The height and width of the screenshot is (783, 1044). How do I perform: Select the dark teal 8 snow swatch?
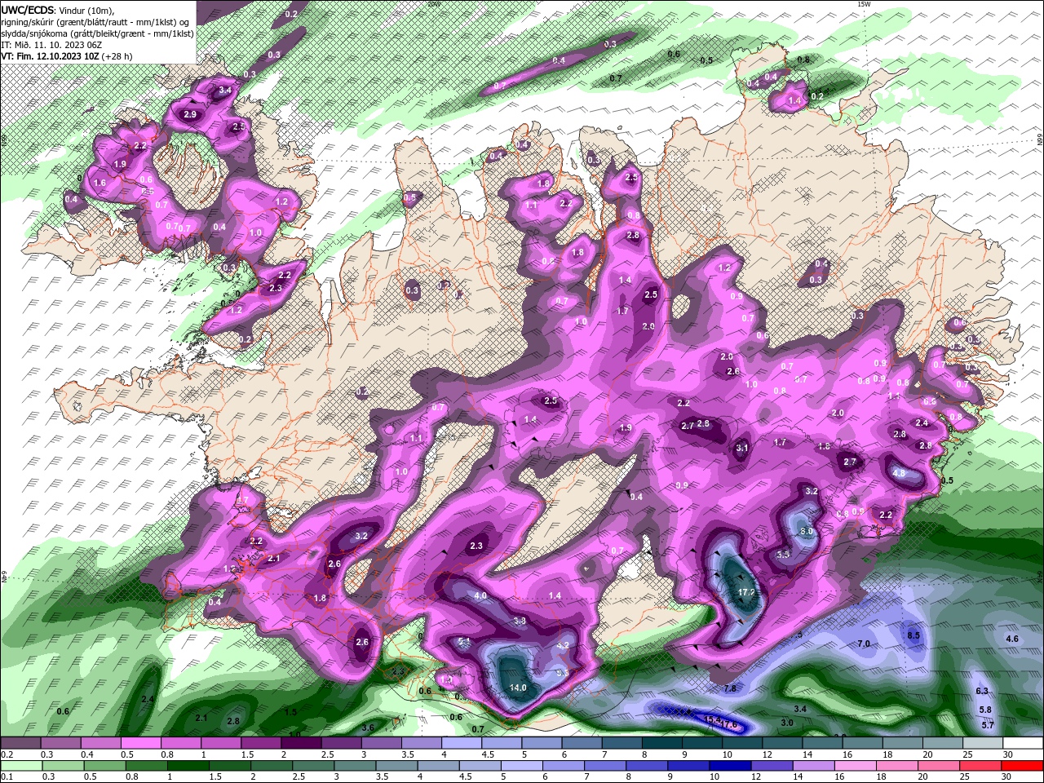662,743
